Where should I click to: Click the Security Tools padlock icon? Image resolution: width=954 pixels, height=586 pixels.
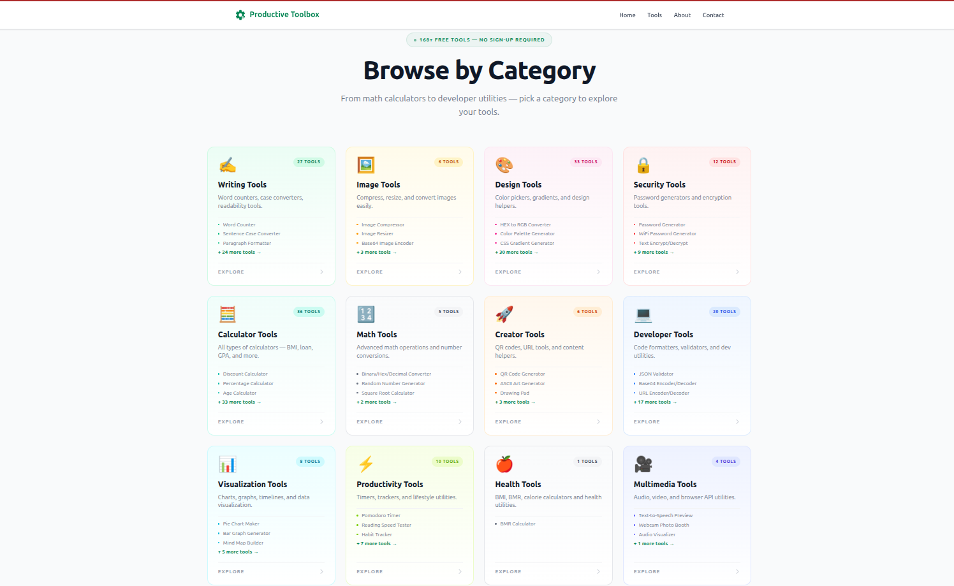coord(643,165)
